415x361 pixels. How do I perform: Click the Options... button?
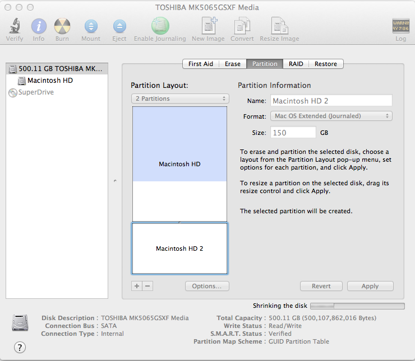click(x=207, y=286)
